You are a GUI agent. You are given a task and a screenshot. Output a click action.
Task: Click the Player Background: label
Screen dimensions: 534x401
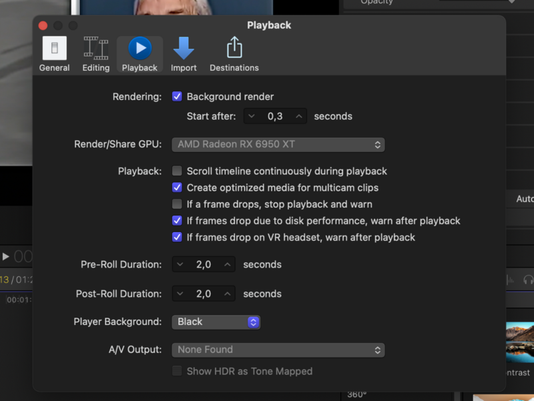[117, 322]
